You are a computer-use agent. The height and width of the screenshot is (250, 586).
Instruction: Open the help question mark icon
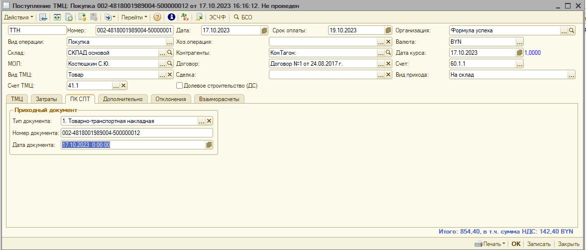click(157, 17)
